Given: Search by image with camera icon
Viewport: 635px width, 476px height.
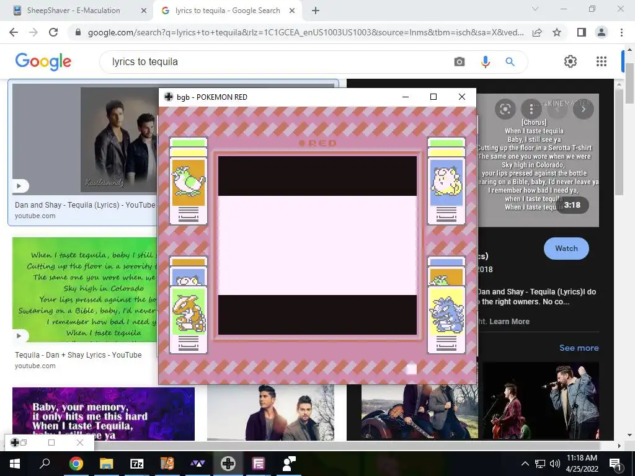Looking at the screenshot, I should click(x=460, y=62).
